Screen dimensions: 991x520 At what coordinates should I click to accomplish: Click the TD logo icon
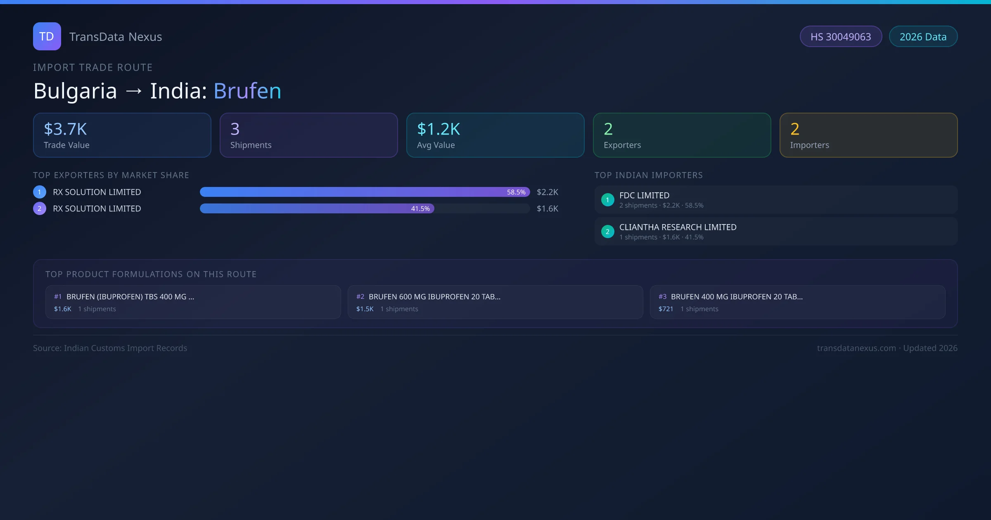coord(47,36)
